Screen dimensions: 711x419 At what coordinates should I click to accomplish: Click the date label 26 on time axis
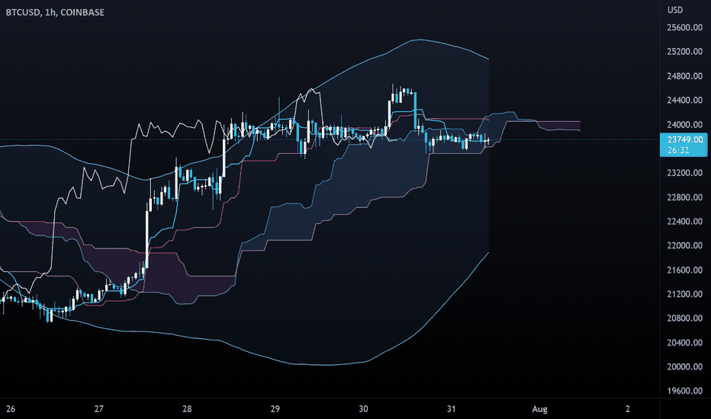(x=11, y=409)
